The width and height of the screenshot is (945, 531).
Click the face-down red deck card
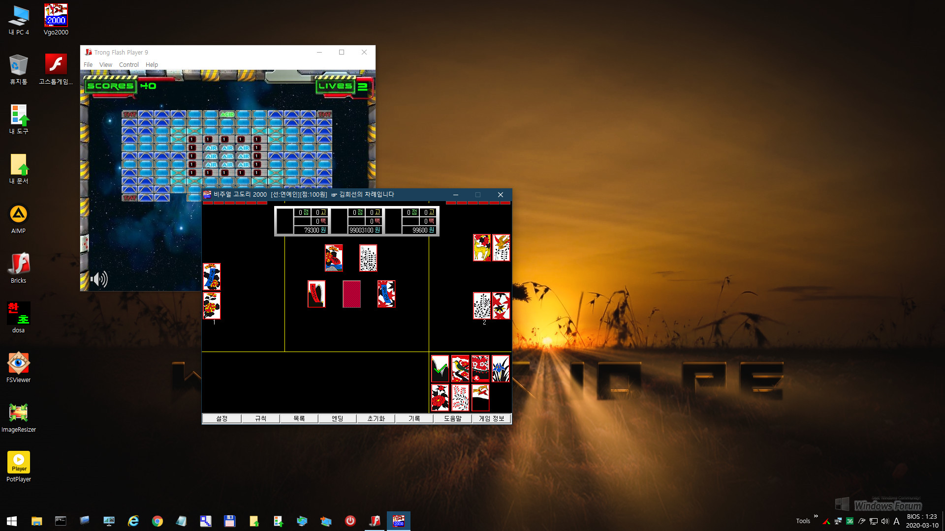351,294
